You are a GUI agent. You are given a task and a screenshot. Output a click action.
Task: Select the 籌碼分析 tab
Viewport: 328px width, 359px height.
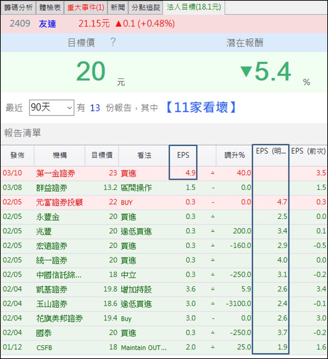(18, 7)
